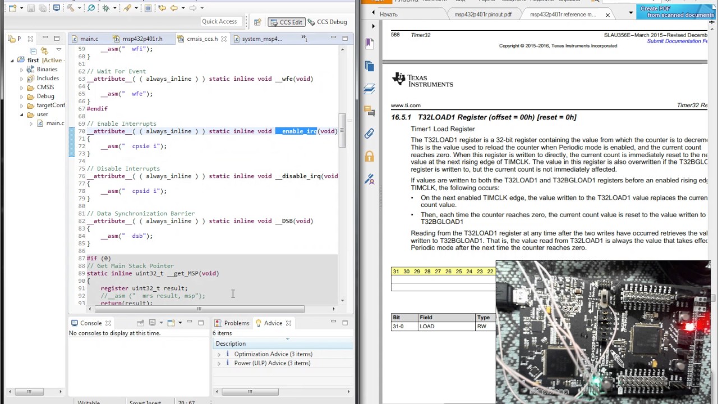Click the editor vertical scrollbar thumb
718x404 pixels.
(x=342, y=130)
